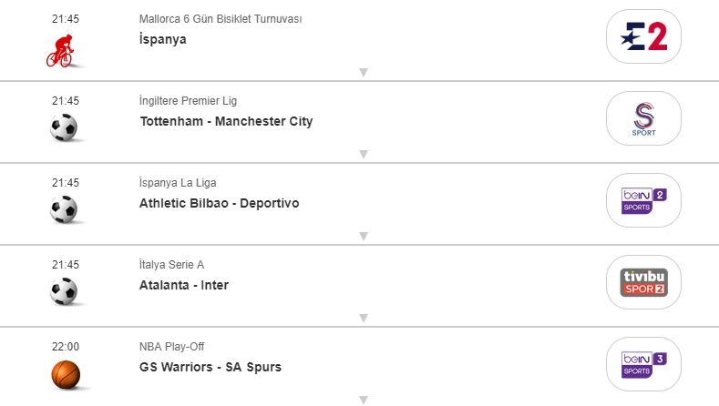The width and height of the screenshot is (719, 406).
Task: Expand details arrow under Tottenham - Manchester City
Action: (363, 154)
